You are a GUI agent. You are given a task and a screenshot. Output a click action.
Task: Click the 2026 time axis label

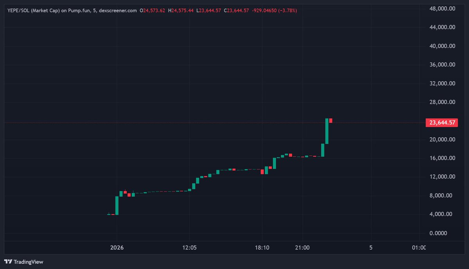[x=117, y=247]
